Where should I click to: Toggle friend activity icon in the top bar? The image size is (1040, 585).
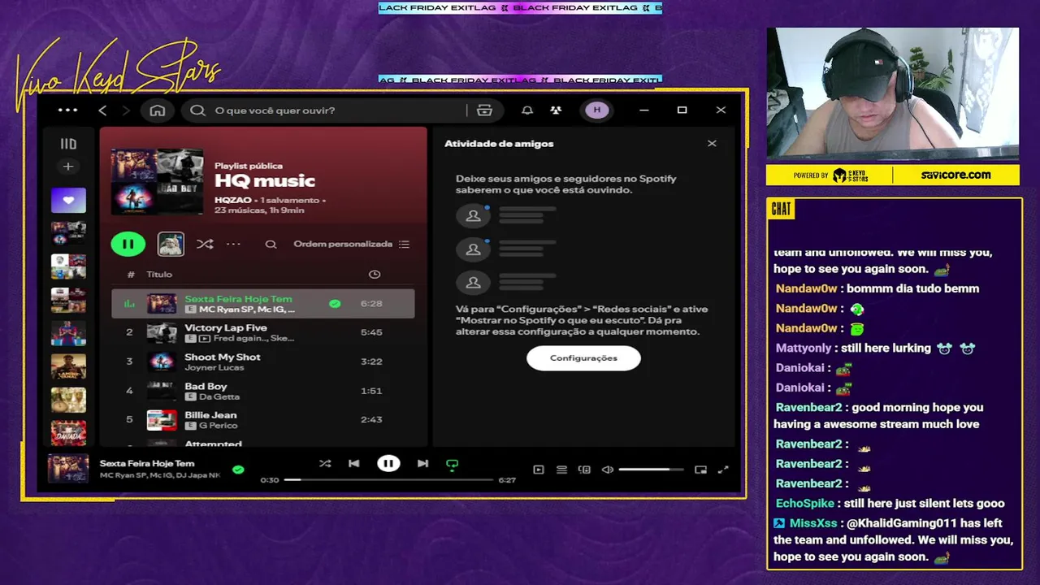pyautogui.click(x=556, y=110)
